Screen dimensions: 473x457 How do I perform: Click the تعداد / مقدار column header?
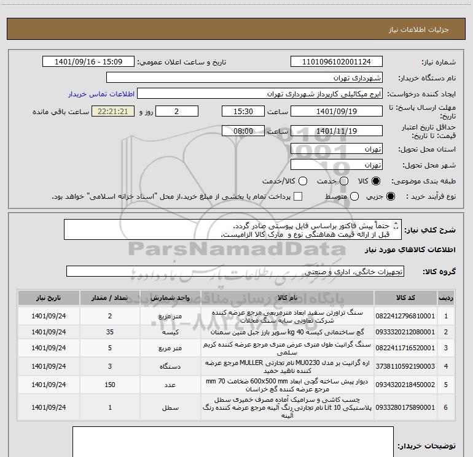pyautogui.click(x=110, y=298)
